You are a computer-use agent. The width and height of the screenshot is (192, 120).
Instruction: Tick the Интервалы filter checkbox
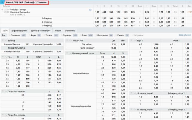point(96,35)
